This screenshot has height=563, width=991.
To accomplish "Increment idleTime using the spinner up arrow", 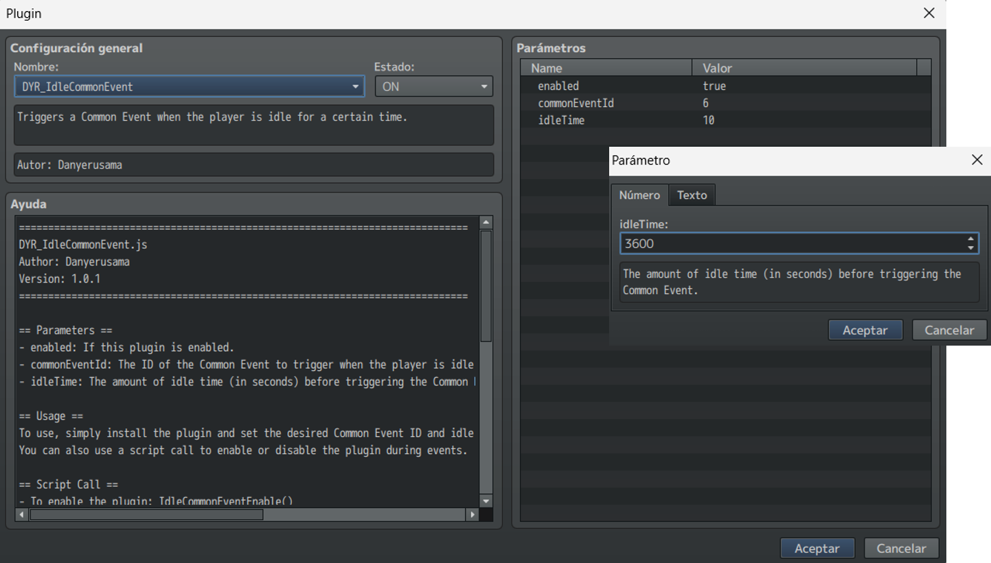I will [x=971, y=239].
